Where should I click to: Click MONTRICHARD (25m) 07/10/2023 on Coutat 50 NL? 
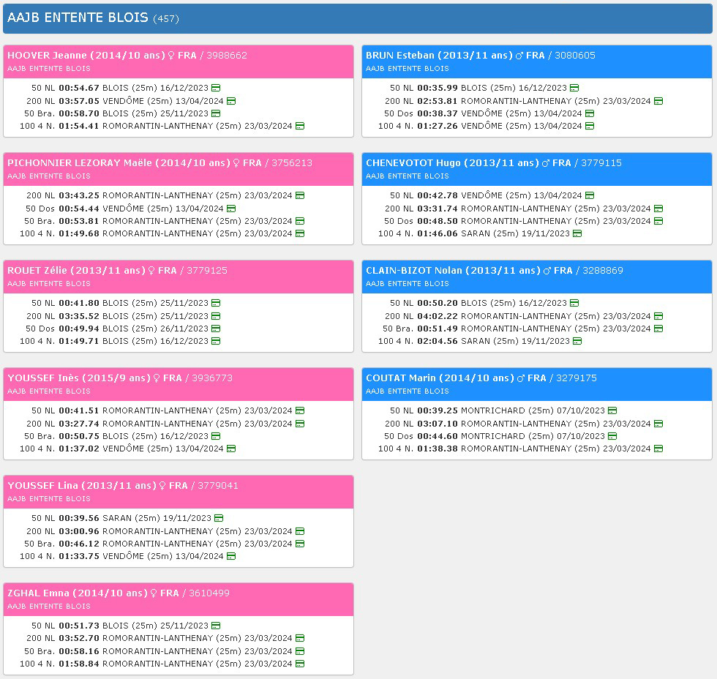[x=533, y=410]
